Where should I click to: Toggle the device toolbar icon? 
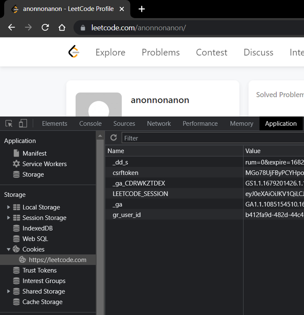click(x=23, y=123)
